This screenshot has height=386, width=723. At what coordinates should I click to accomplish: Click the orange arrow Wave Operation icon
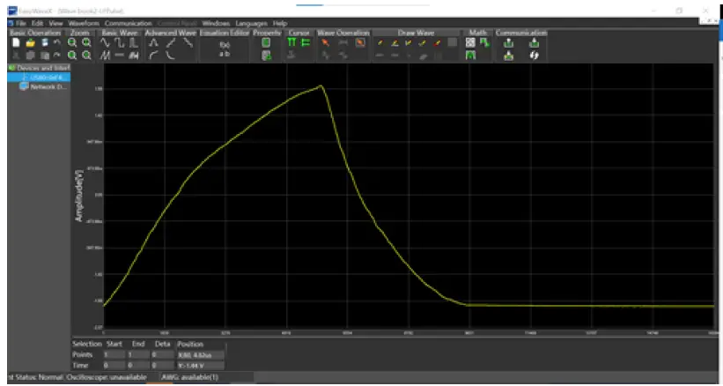tap(326, 43)
